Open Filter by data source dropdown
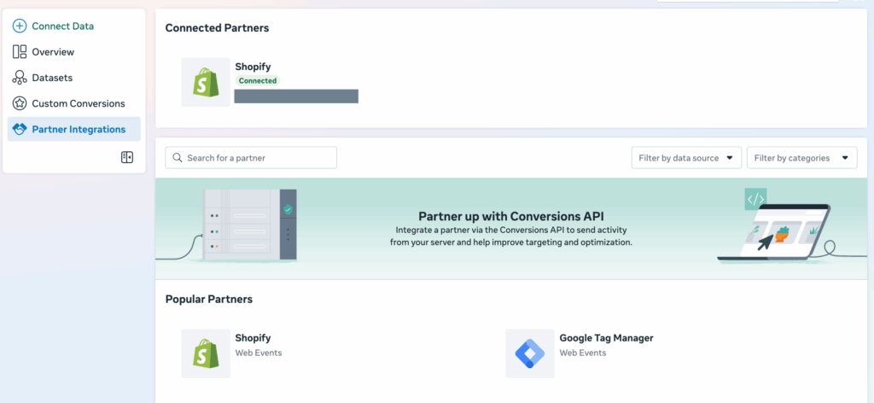Screen dimensions: 874x403 point(686,158)
